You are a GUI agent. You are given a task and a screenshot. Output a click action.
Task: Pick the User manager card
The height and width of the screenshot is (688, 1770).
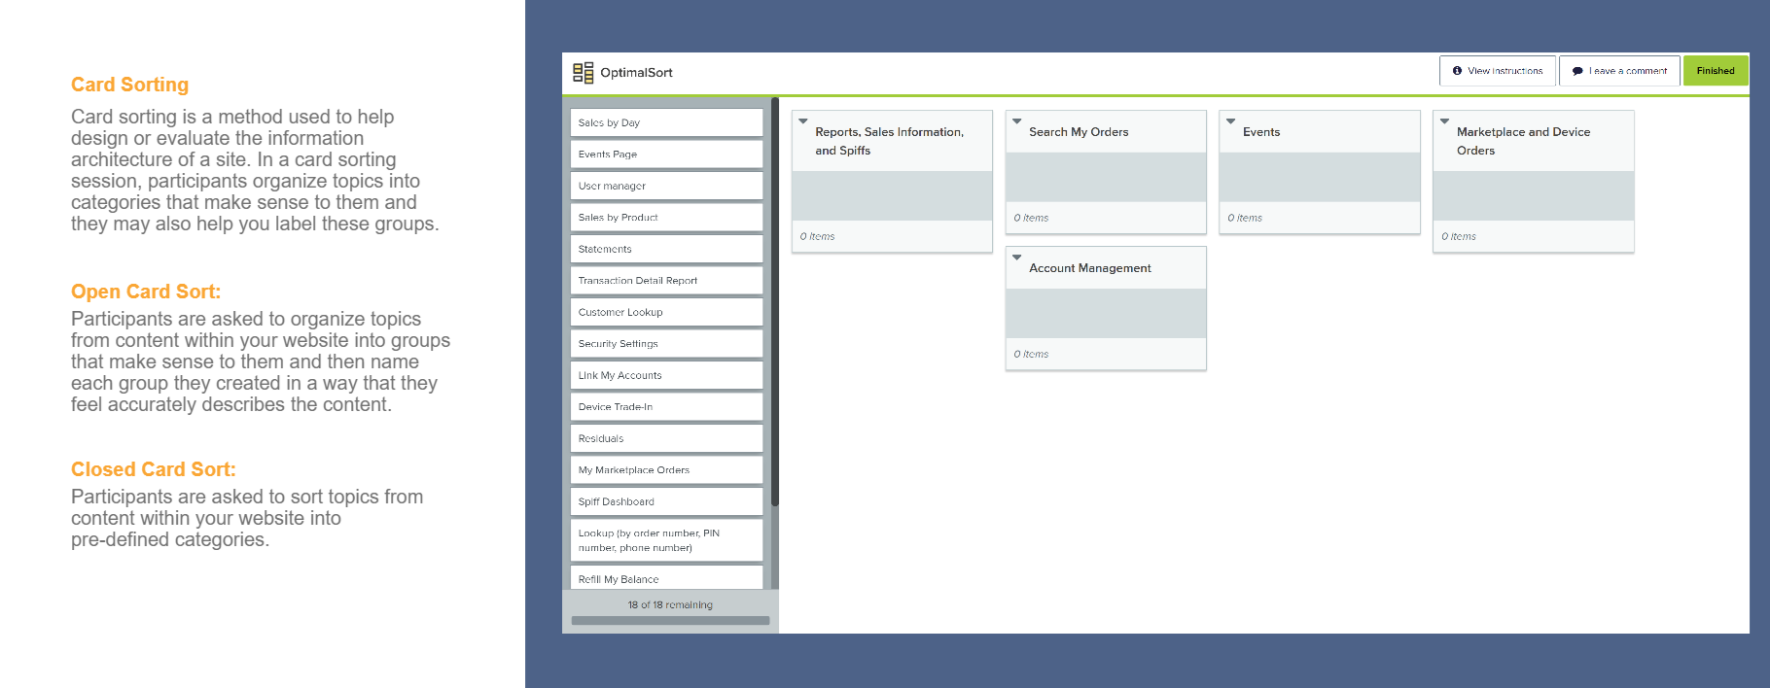666,186
